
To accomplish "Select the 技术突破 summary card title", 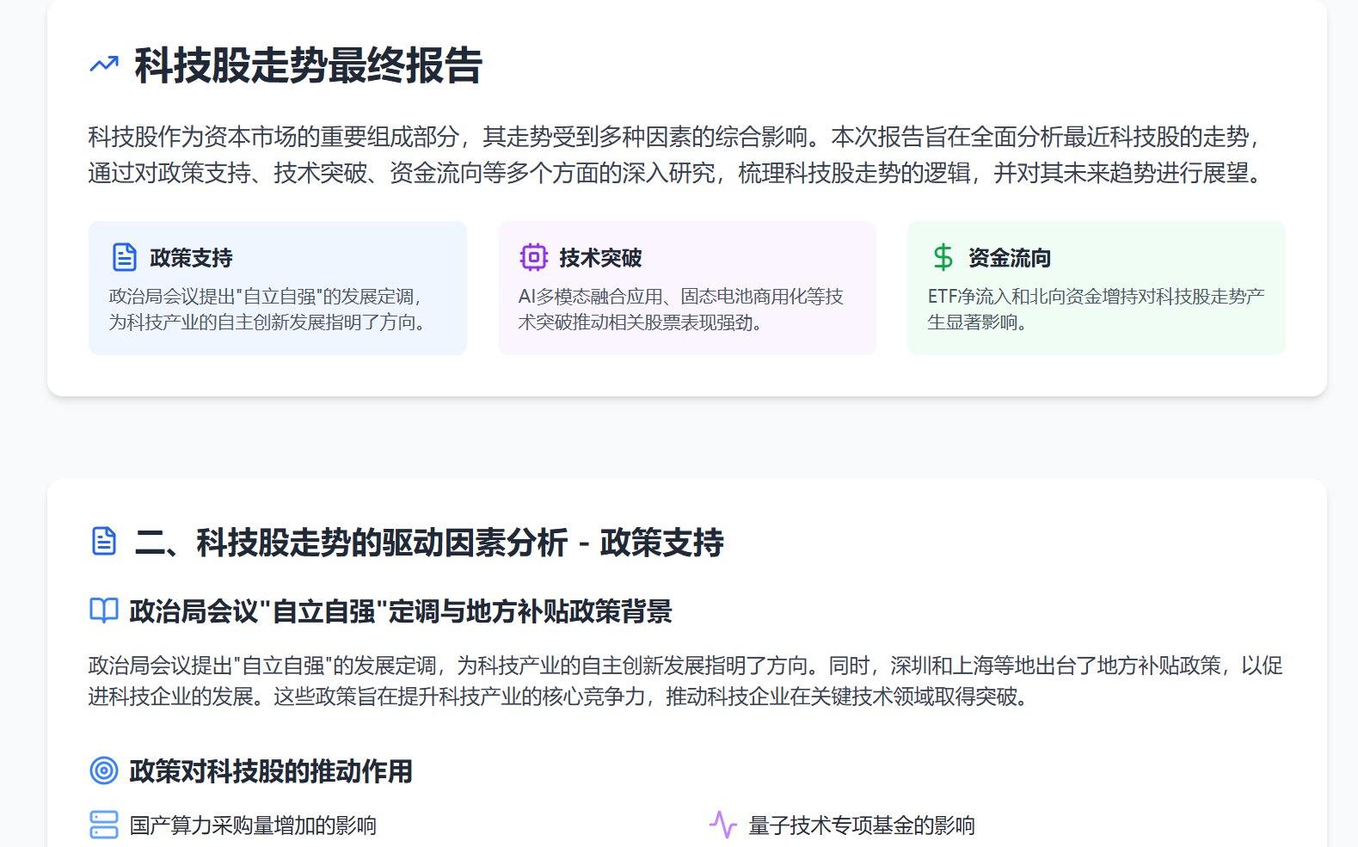I will point(600,258).
